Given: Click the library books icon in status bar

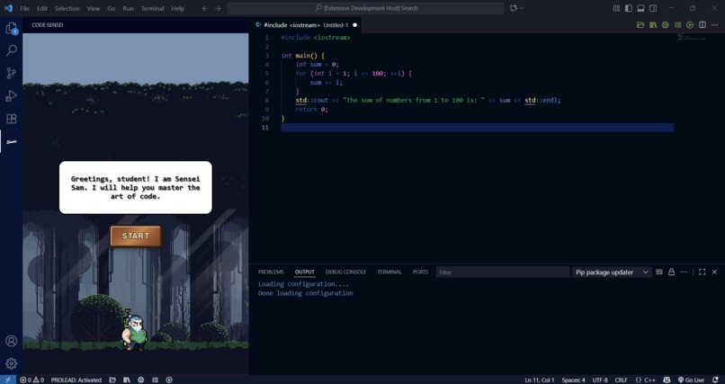Looking at the screenshot, I should coord(127,380).
